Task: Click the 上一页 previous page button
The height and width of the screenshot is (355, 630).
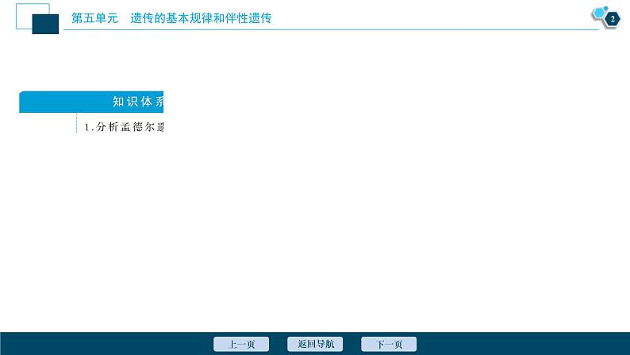Action: 241,344
